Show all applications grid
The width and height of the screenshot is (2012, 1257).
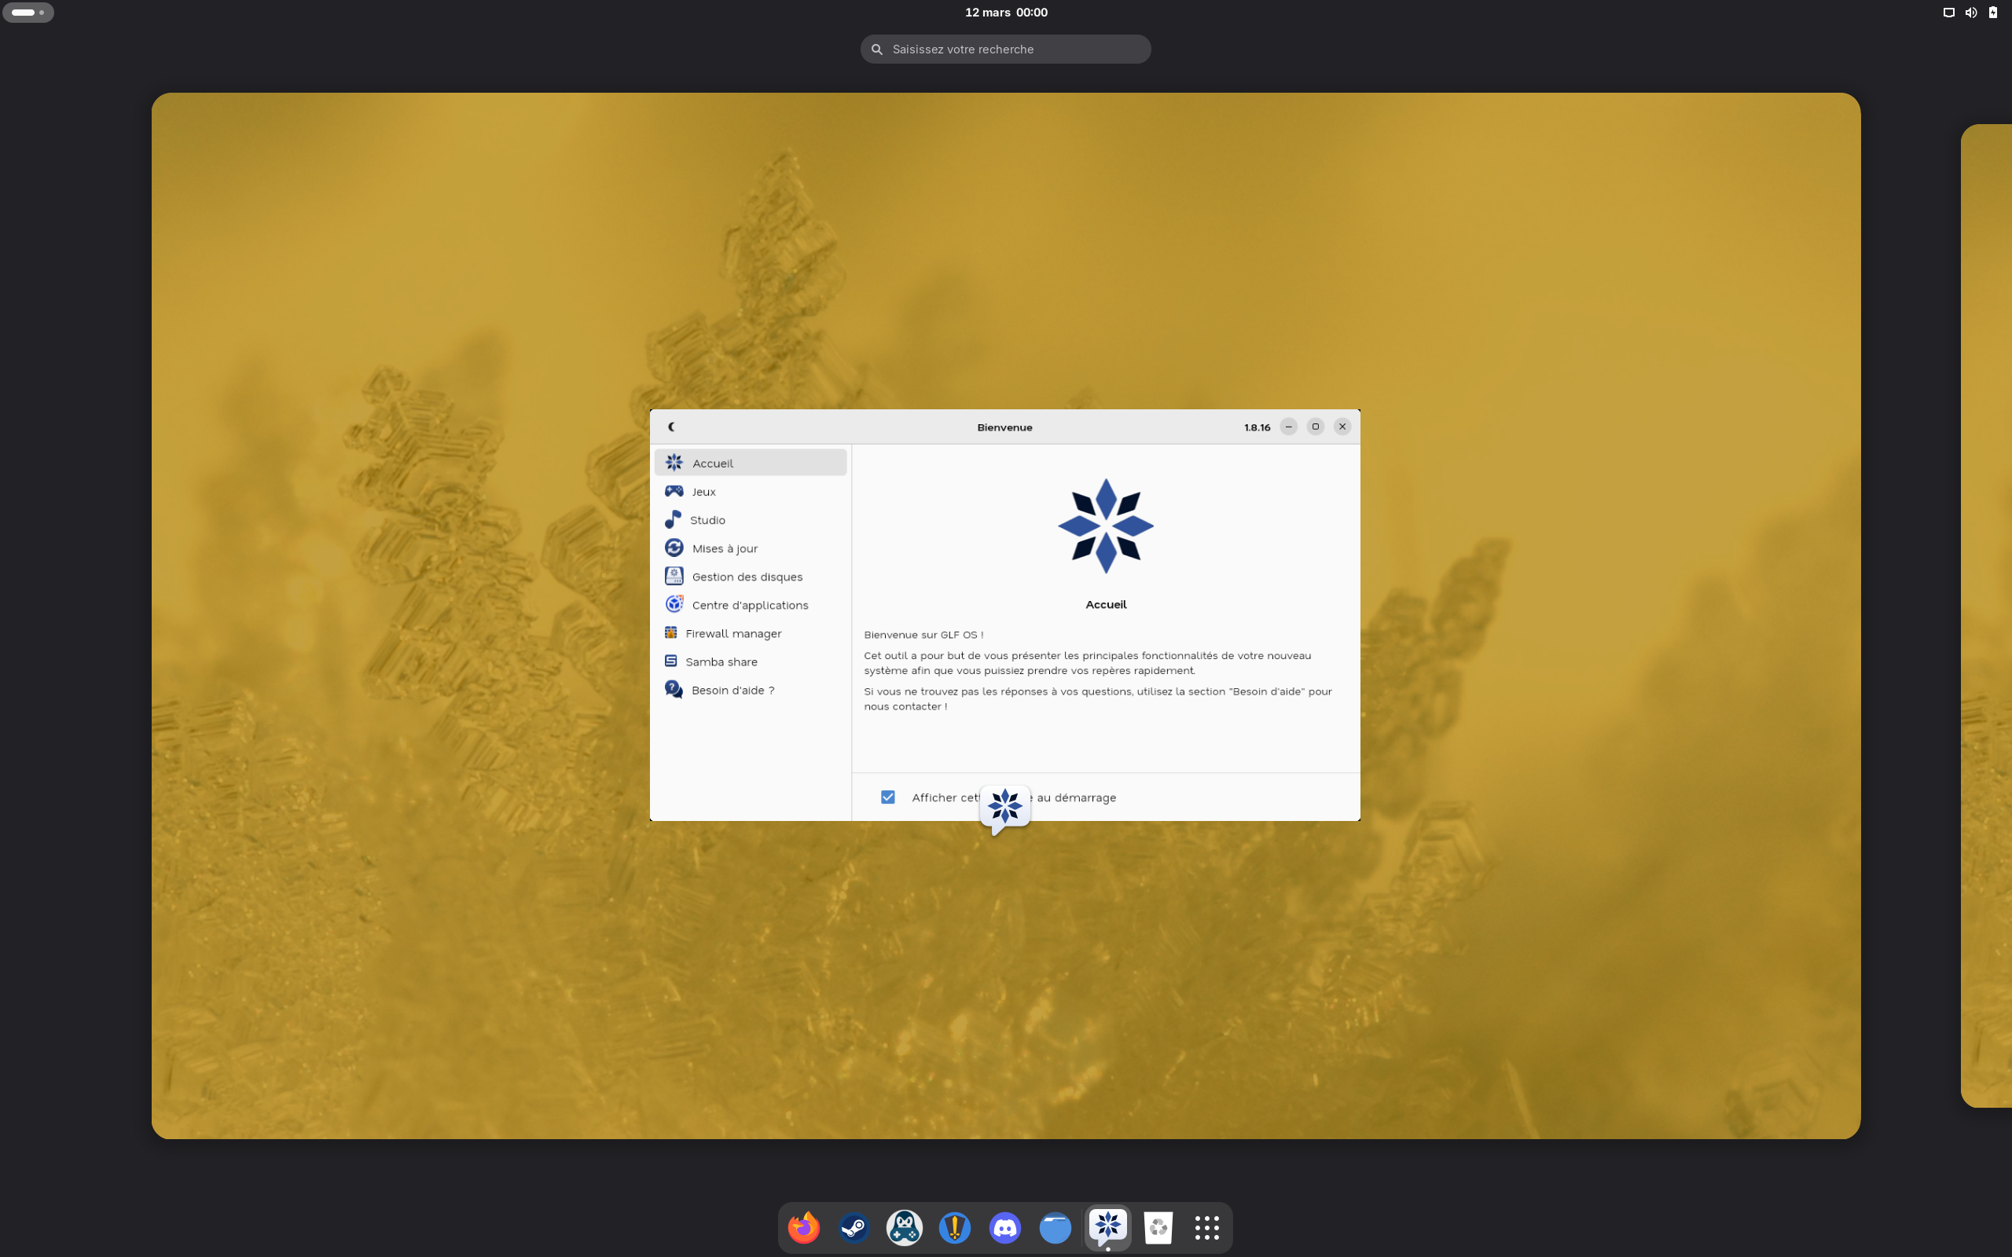click(1206, 1227)
